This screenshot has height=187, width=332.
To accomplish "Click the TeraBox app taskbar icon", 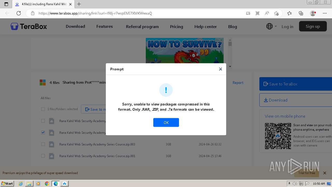I will pyautogui.click(x=65, y=184).
